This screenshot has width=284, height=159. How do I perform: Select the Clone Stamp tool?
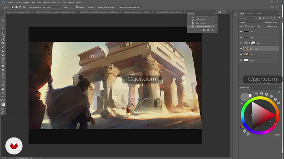pyautogui.click(x=3, y=51)
